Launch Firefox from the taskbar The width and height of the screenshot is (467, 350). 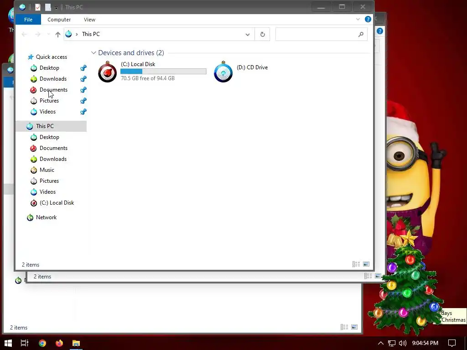(59, 343)
